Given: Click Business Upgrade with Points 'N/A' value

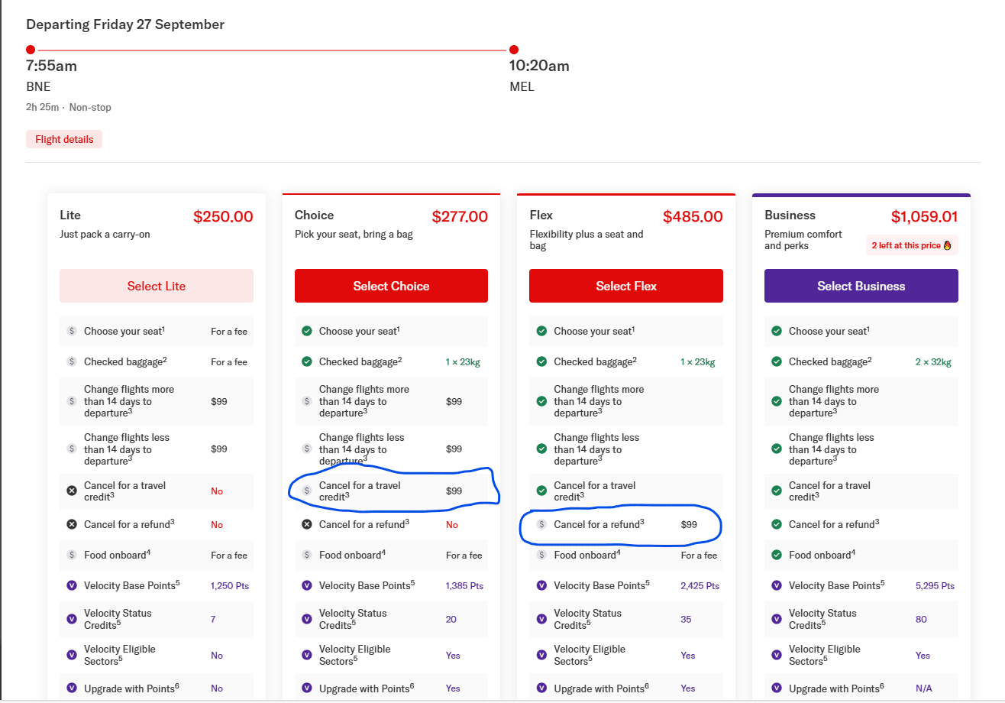Looking at the screenshot, I should 923,688.
